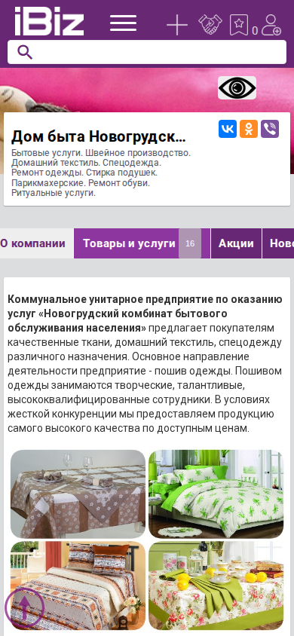The width and height of the screenshot is (294, 636).
Task: Click the 16 items count badge
Action: (190, 243)
